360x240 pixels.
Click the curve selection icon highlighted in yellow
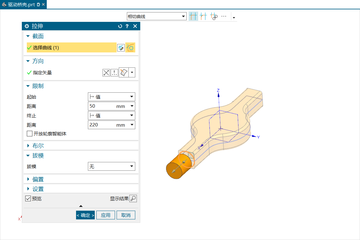130,47
